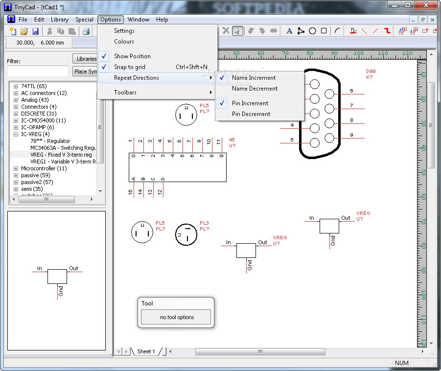The height and width of the screenshot is (371, 441).
Task: Switch to the Sheet 1 tab
Action: point(146,351)
